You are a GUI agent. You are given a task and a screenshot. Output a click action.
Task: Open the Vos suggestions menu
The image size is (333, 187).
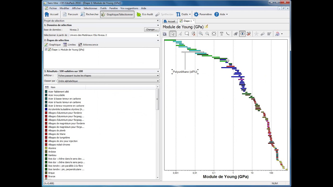point(129,8)
